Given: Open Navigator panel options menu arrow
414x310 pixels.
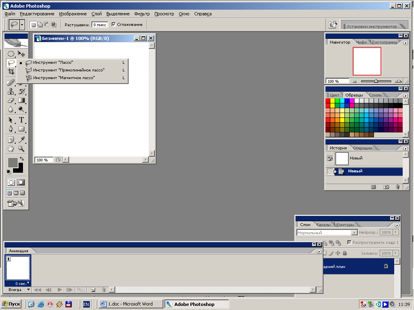Looking at the screenshot, I should (406, 43).
